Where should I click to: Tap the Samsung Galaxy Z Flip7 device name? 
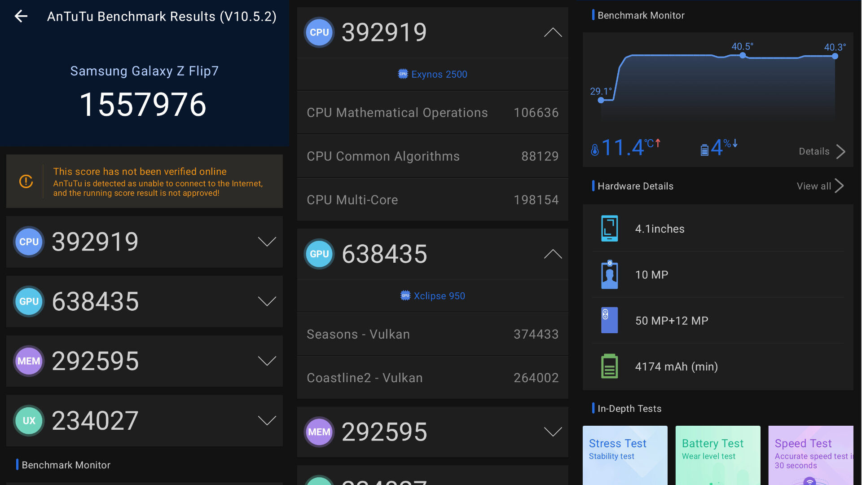point(144,71)
